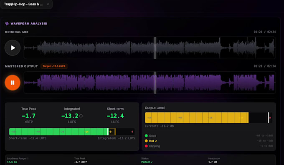The image size is (284, 165).
Task: Click the red Clipping legend dot
Action: pyautogui.click(x=146, y=146)
